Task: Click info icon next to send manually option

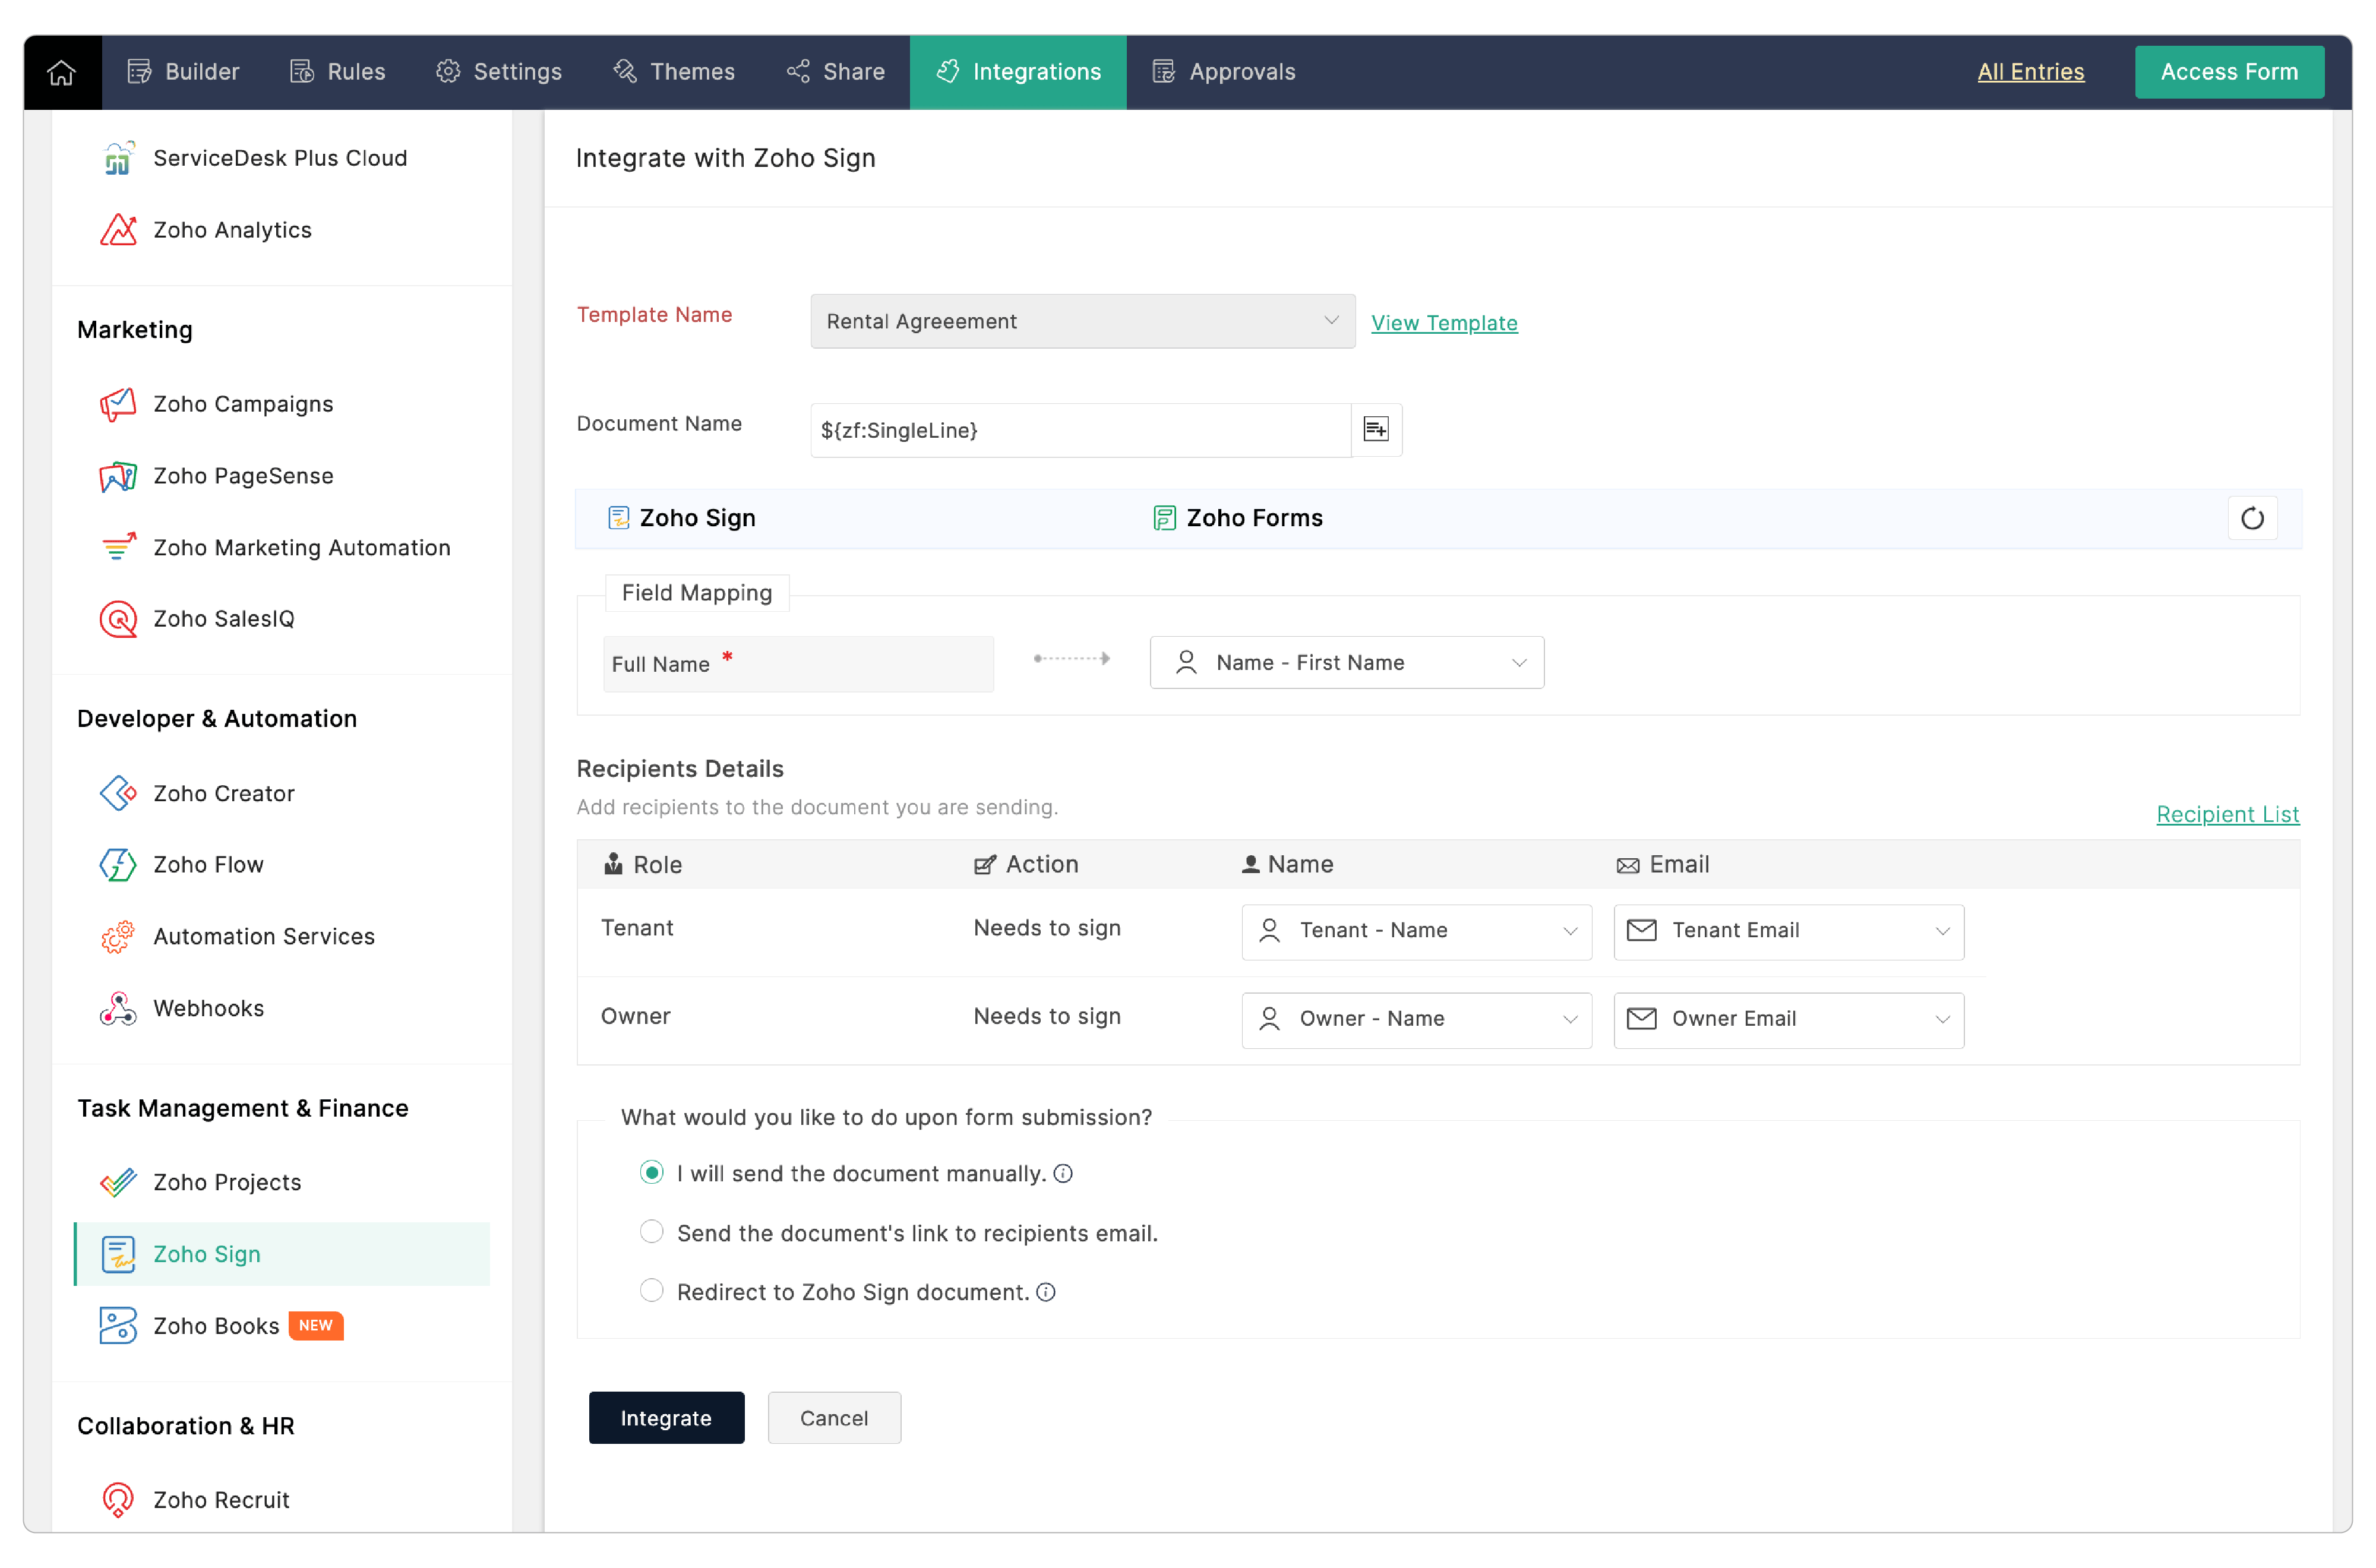Action: click(1064, 1173)
